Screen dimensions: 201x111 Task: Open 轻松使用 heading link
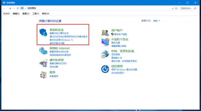[117, 66]
